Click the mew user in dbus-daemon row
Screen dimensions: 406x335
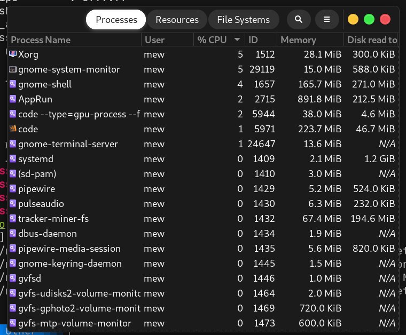coord(154,234)
